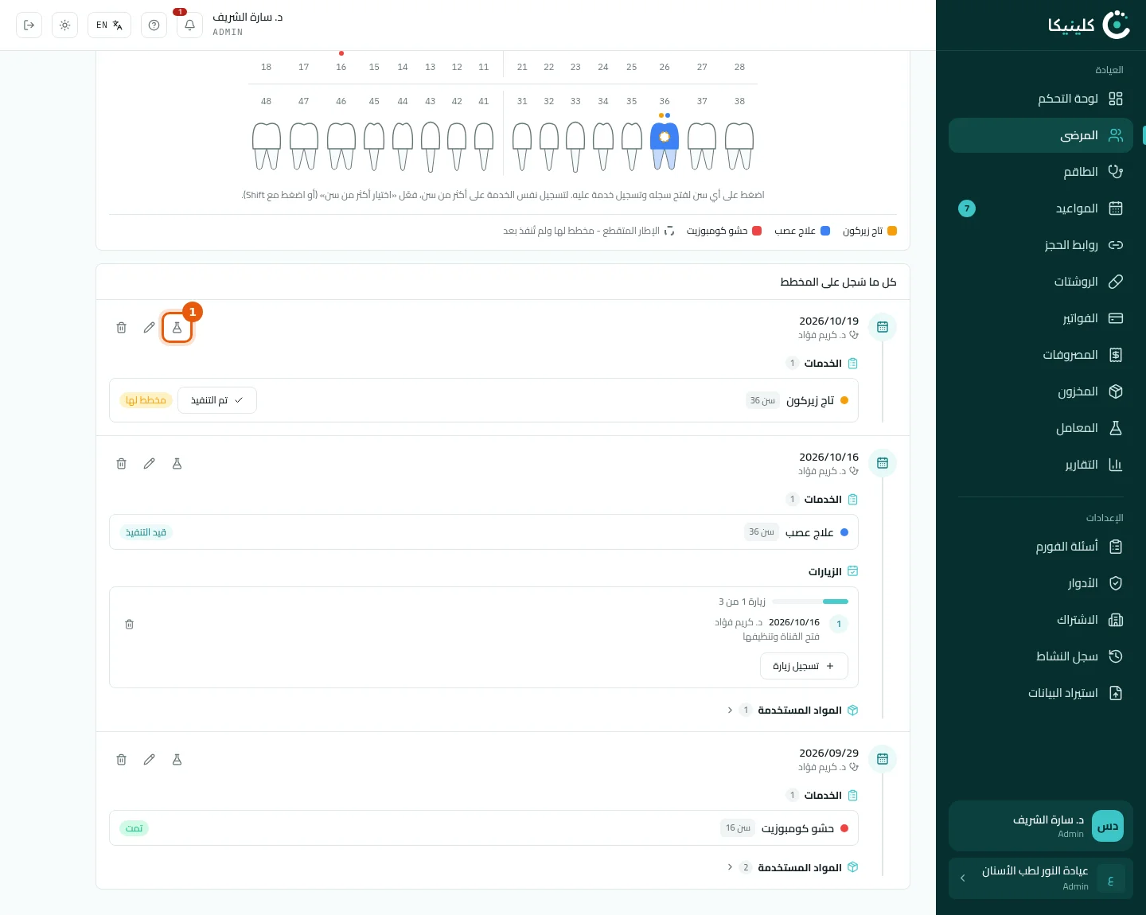Select tooth 36 on the dental chart

665,146
